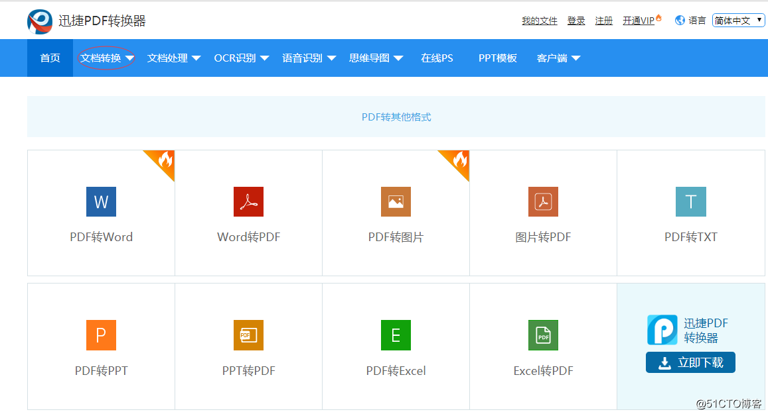Expand the 语音识别 dropdown arrow
768x416 pixels.
[332, 58]
